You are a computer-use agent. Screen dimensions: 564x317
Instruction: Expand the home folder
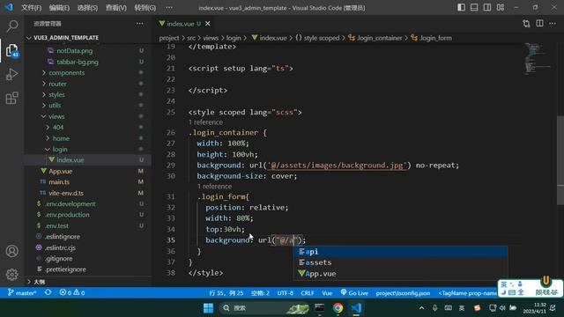61,138
